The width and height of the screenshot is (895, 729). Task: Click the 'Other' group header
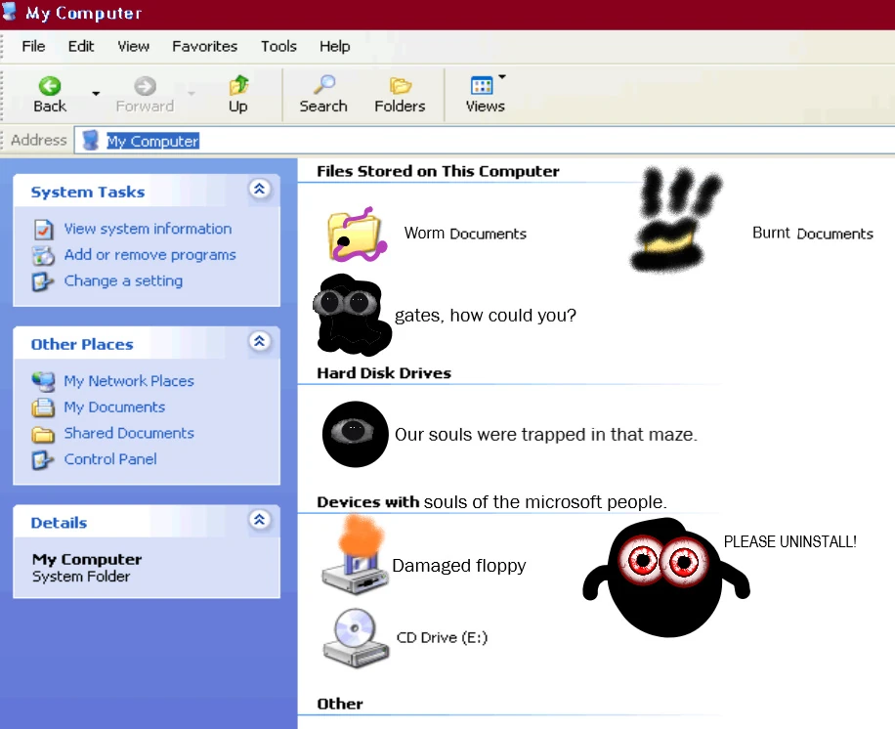(340, 704)
